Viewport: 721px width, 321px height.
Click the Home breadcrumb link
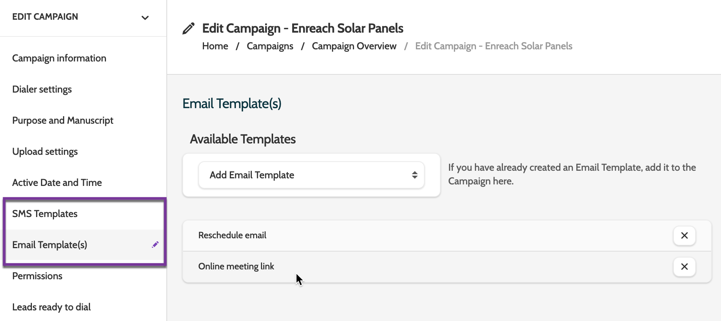[215, 46]
